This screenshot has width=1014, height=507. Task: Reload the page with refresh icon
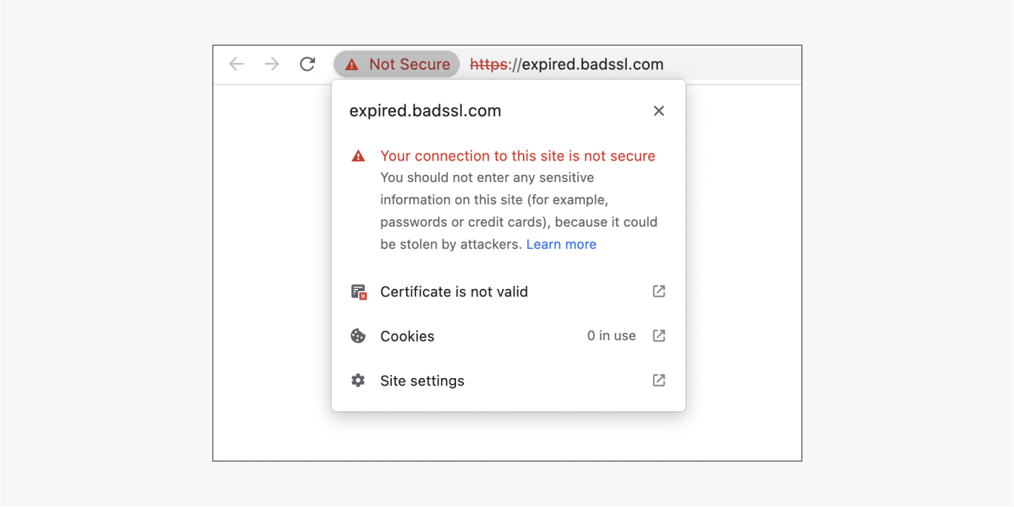307,64
